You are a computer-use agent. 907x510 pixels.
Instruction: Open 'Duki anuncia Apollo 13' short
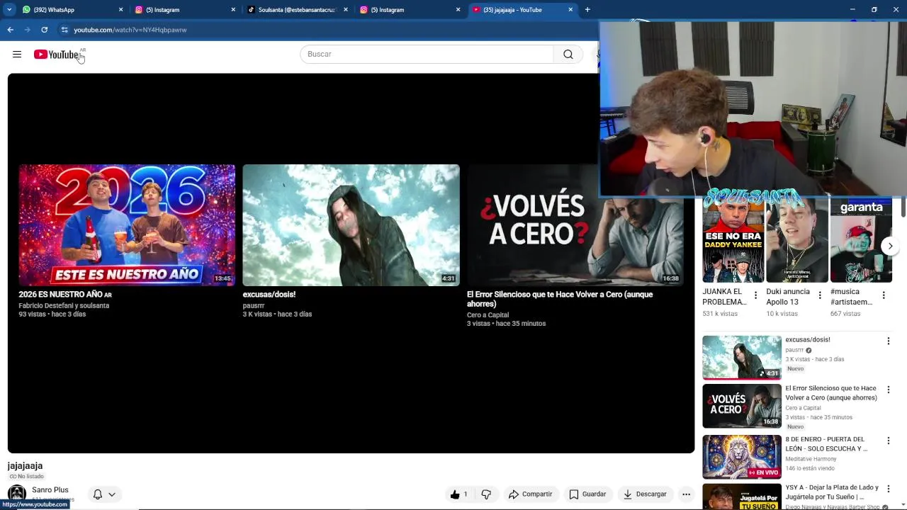[x=797, y=241]
